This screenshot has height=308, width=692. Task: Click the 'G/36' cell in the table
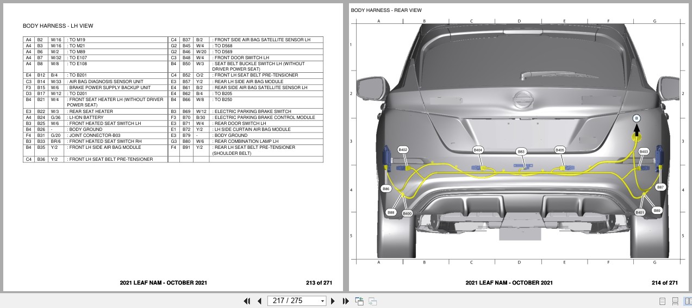pos(55,117)
